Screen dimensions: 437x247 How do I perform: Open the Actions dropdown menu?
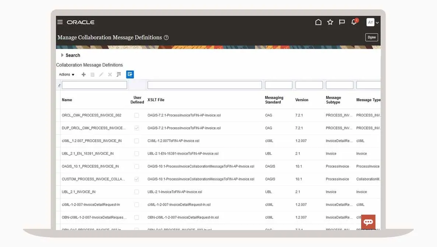click(67, 74)
